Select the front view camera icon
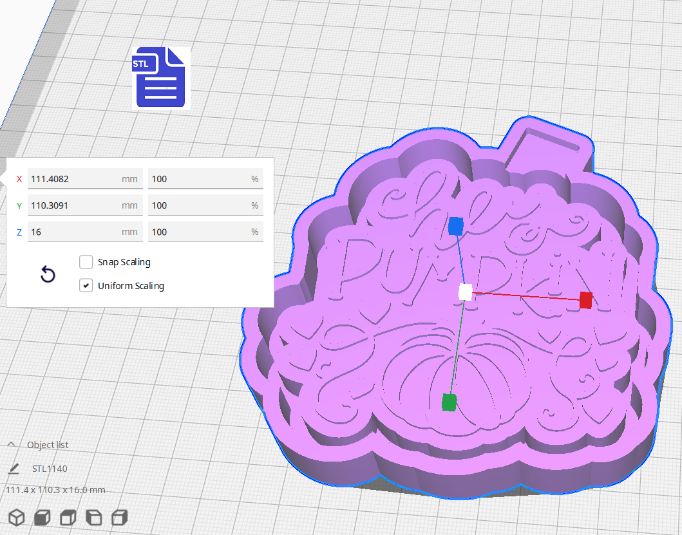Screen dimensions: 682x535 tap(43, 517)
